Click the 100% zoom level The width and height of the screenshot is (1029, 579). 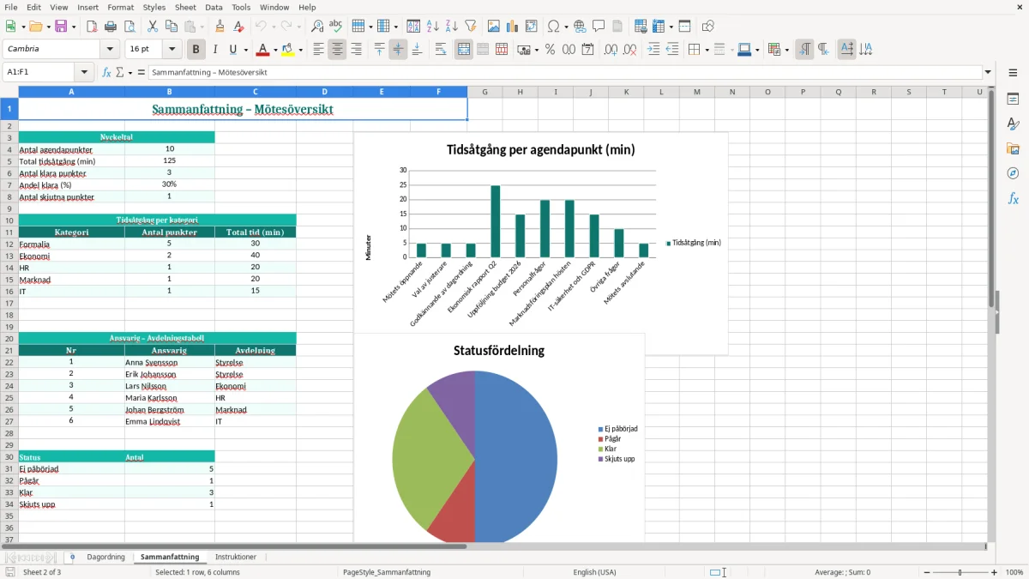(1014, 572)
